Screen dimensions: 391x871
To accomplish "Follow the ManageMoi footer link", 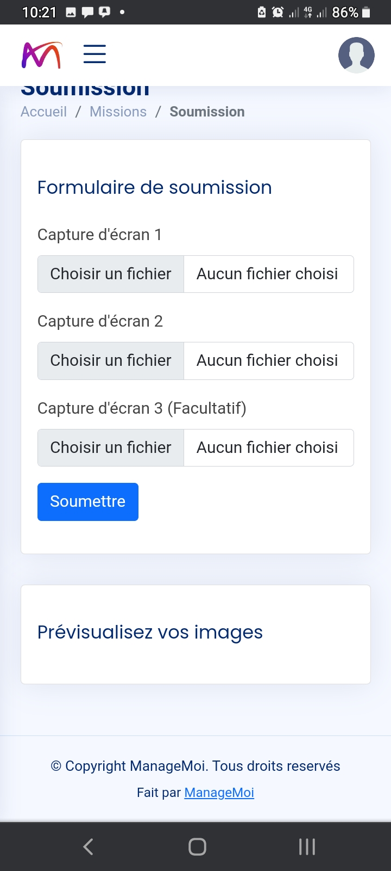I will (x=219, y=793).
